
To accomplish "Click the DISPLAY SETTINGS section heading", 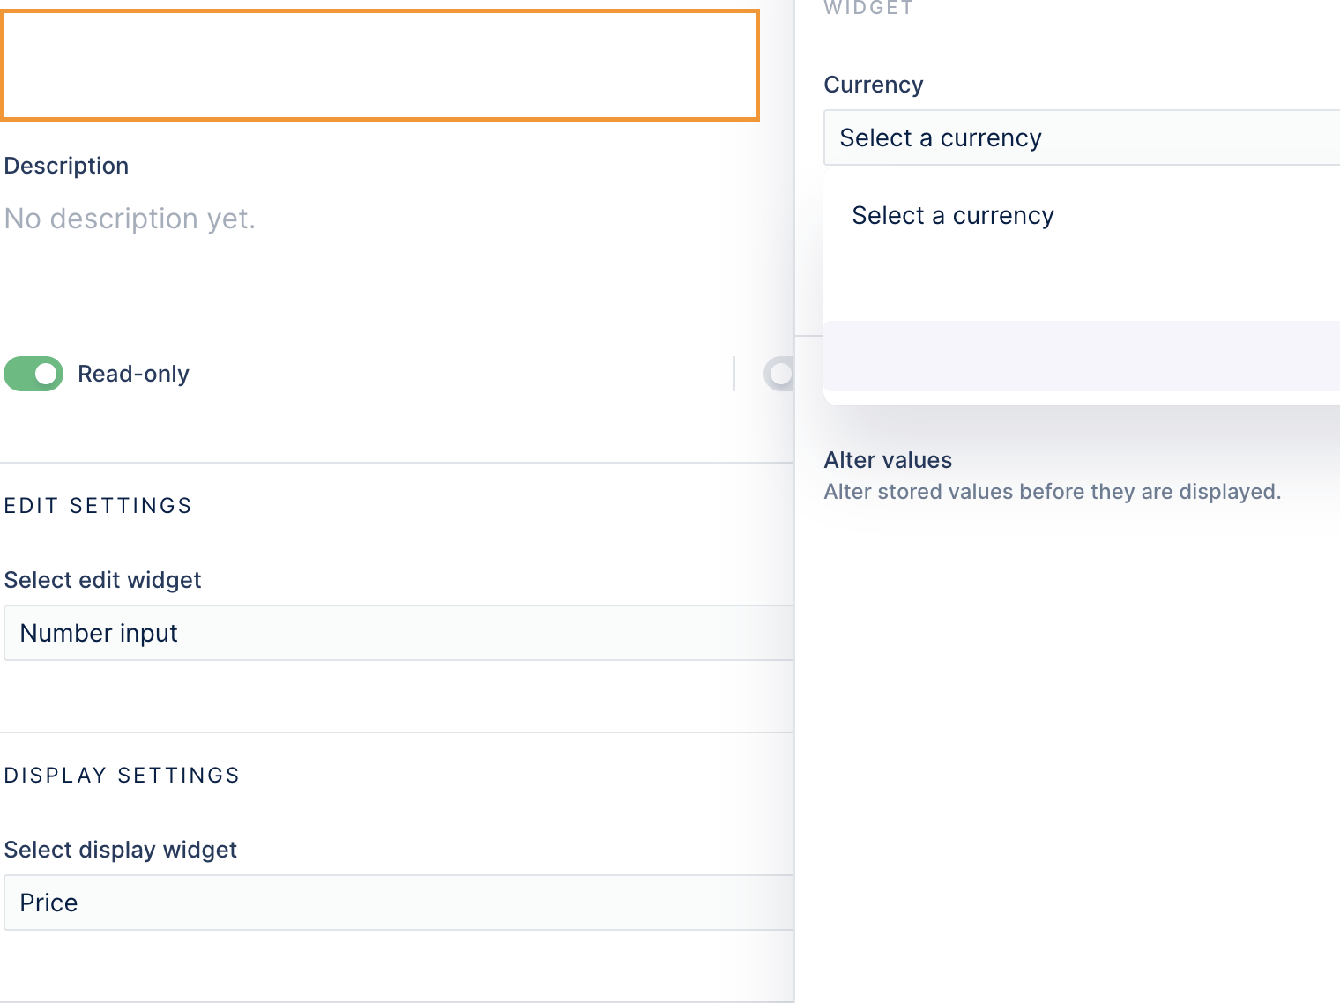I will point(122,776).
